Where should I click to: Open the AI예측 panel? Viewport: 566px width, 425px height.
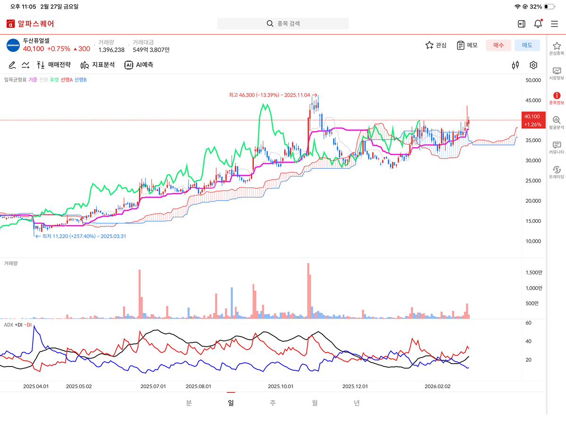[x=139, y=65]
